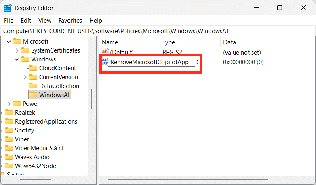Click the Windows key folder icon
The width and height of the screenshot is (316, 185).
click(x=25, y=59)
